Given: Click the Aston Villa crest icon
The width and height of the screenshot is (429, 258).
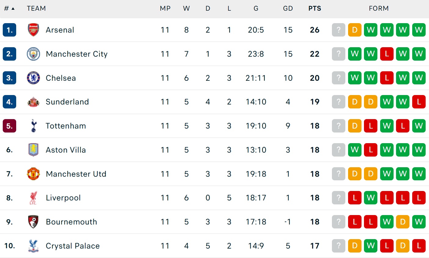Looking at the screenshot, I should tap(33, 150).
